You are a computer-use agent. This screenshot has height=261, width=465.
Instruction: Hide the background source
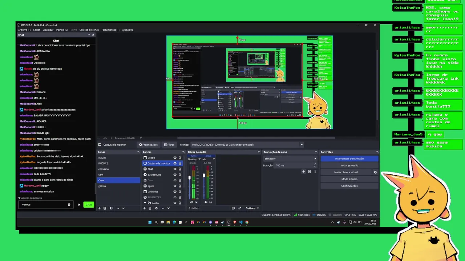175,175
